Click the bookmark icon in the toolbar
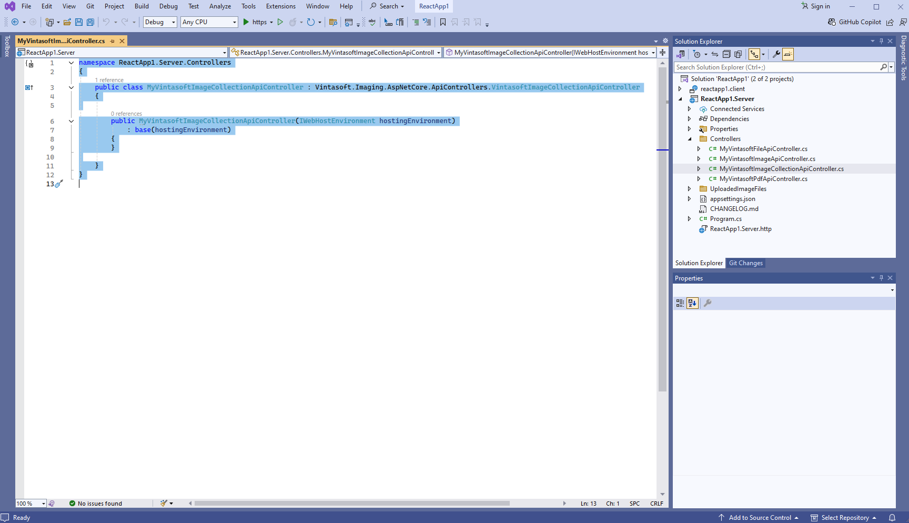Viewport: 909px width, 523px height. click(x=443, y=22)
